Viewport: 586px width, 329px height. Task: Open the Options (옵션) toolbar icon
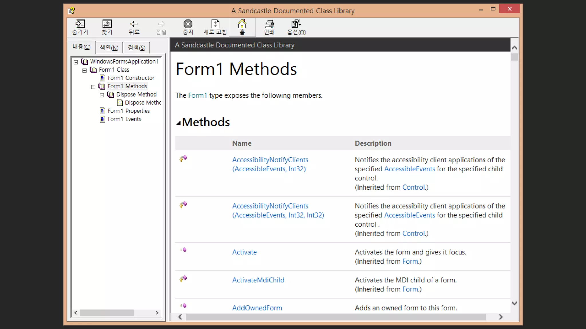(296, 24)
